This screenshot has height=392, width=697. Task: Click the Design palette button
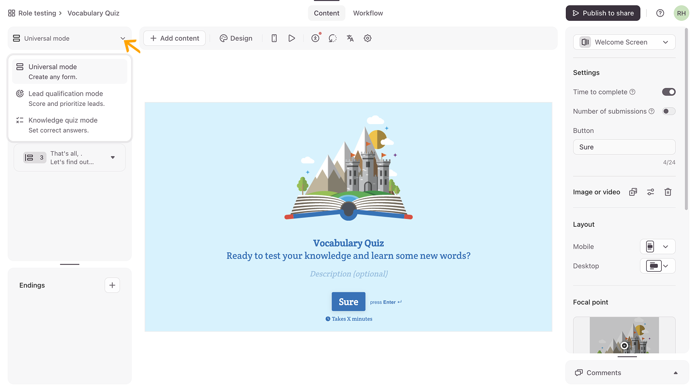pos(236,38)
